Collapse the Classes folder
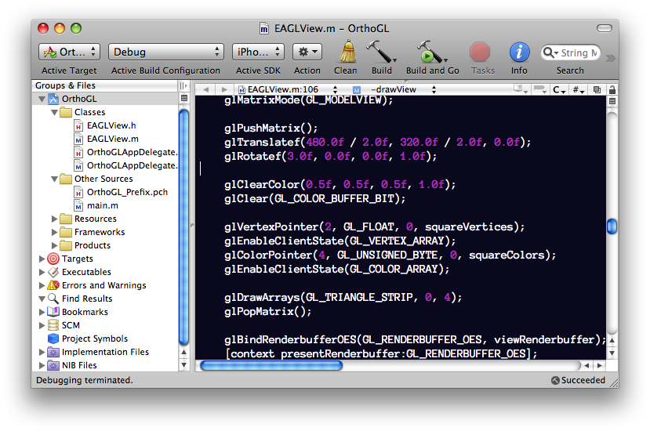This screenshot has width=650, height=431. [x=54, y=112]
